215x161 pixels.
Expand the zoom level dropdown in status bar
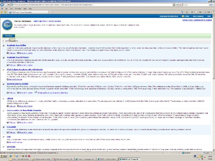[x=211, y=153]
